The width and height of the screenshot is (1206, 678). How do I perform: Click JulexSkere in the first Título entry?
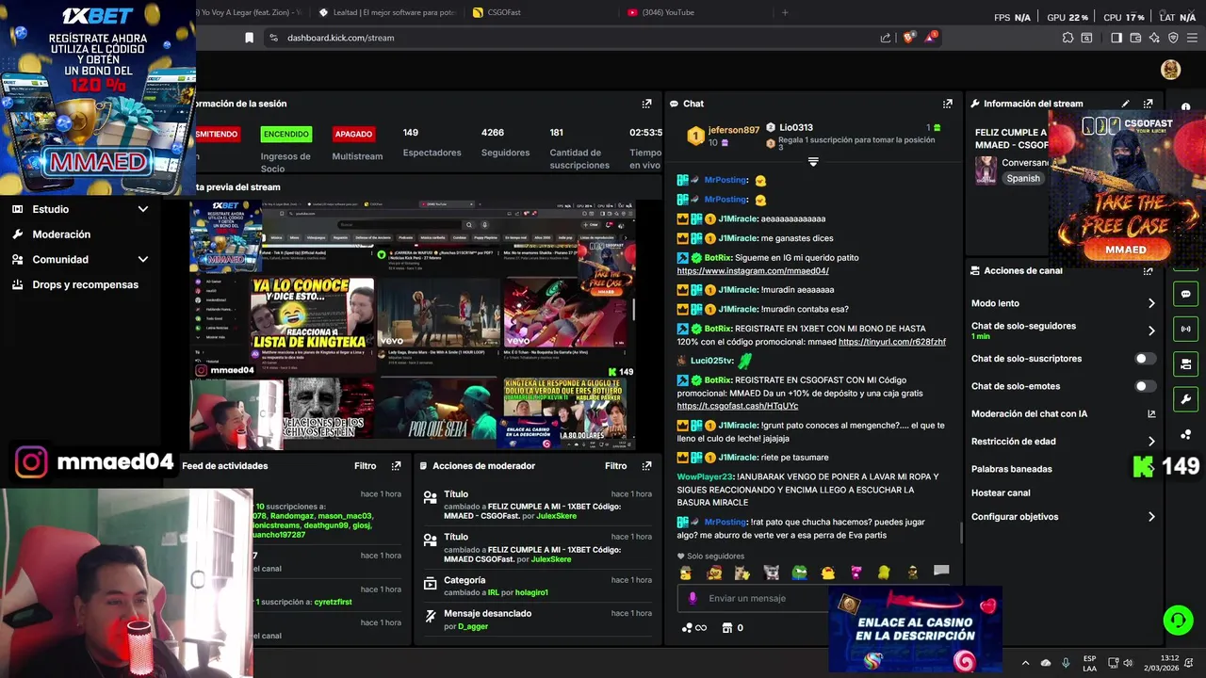(554, 517)
